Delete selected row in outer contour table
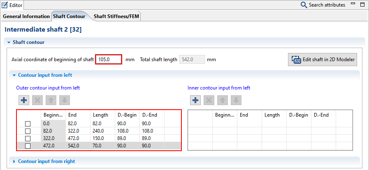Image resolution: width=369 pixels, height=170 pixels. (x=37, y=100)
